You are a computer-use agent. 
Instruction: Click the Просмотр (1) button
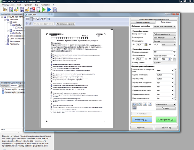point(142,119)
